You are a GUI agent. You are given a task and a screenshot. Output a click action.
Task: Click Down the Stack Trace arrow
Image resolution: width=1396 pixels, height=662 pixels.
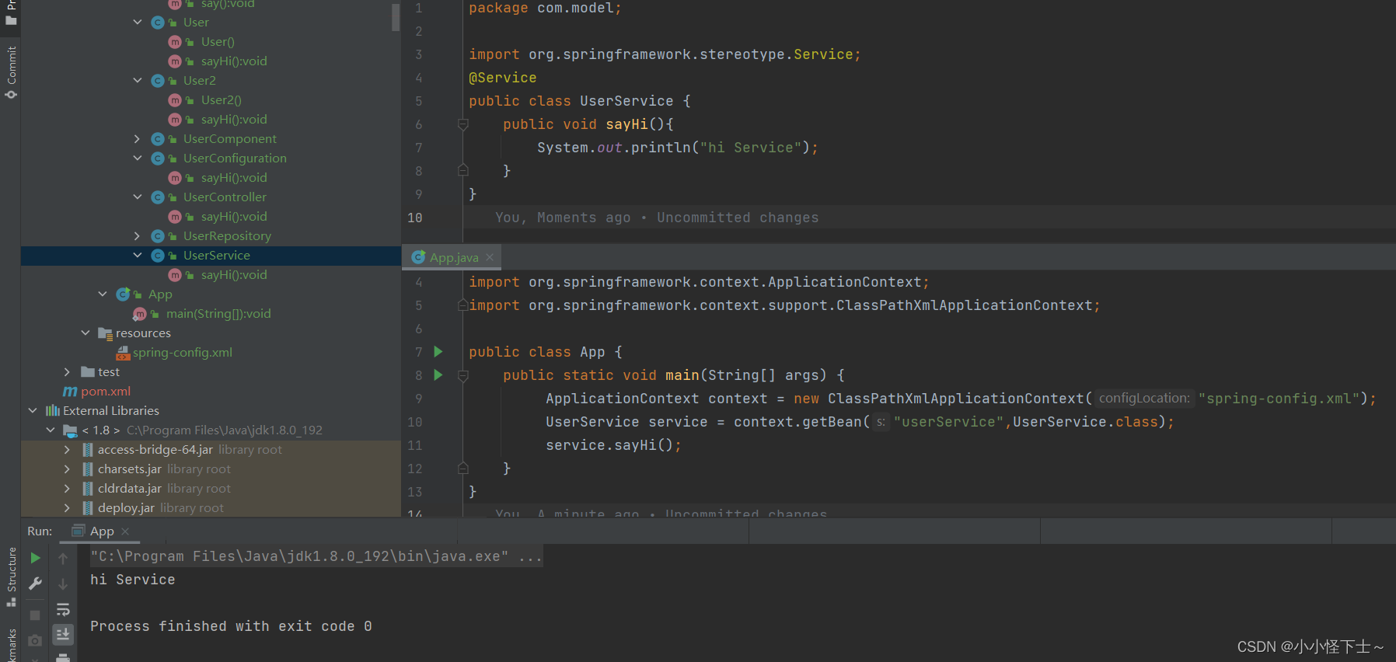(63, 584)
